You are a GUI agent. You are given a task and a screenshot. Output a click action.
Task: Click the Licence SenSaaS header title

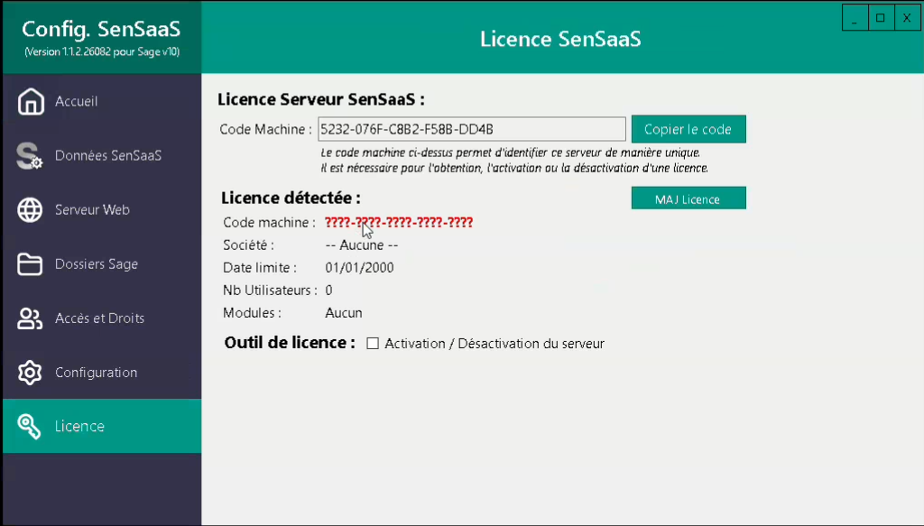[560, 39]
